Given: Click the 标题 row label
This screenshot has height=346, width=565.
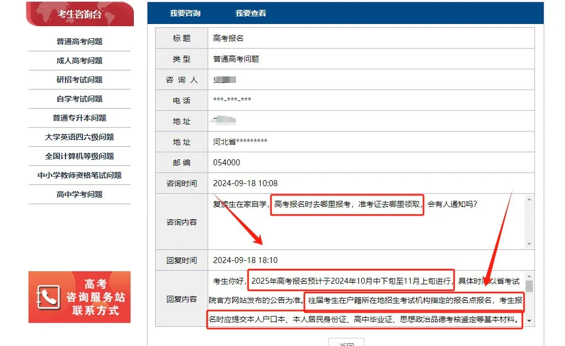Looking at the screenshot, I should 181,38.
